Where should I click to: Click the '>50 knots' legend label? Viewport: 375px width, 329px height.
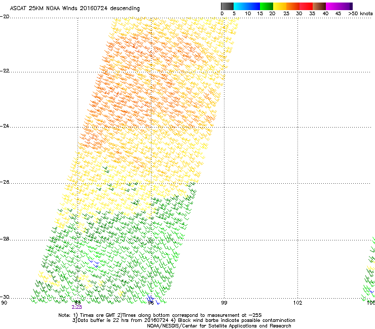[360, 14]
